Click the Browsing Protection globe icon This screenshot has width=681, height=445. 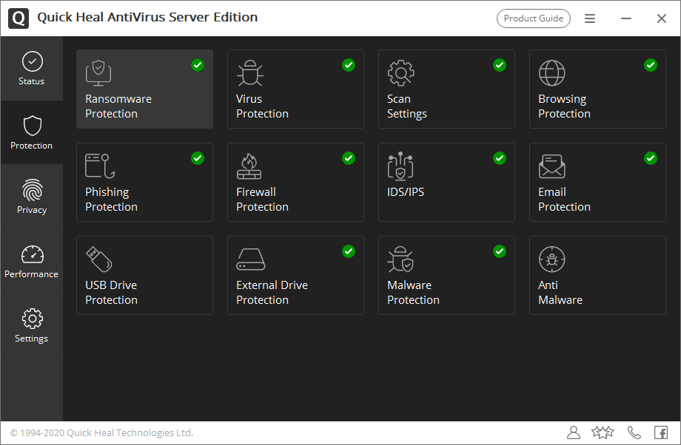[x=551, y=73]
